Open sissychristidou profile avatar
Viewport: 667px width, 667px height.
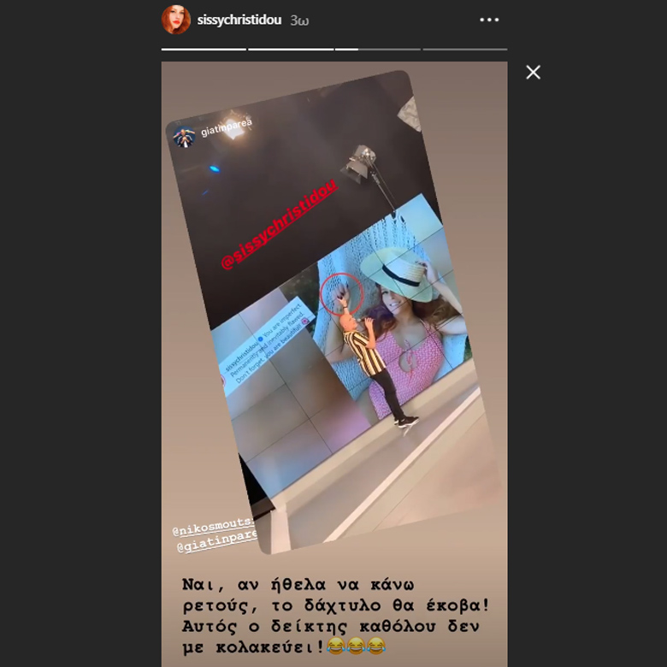(x=175, y=20)
